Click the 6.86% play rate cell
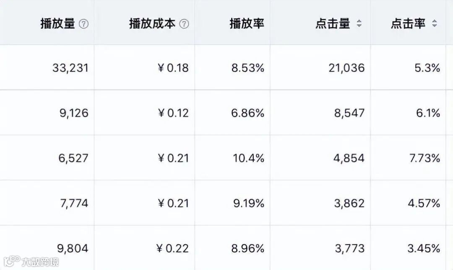This screenshot has height=270, width=453. point(248,113)
